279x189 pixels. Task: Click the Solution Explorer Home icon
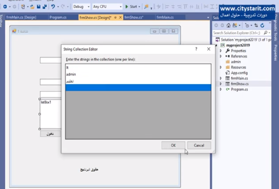coord(229,26)
